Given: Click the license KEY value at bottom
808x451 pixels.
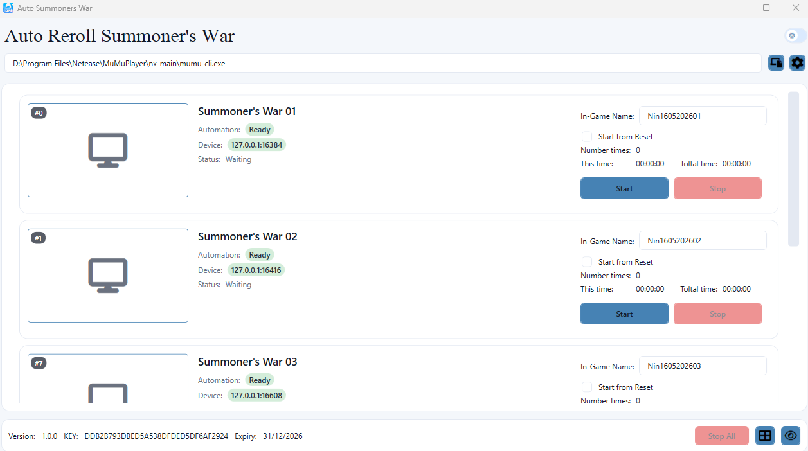Looking at the screenshot, I should 156,436.
